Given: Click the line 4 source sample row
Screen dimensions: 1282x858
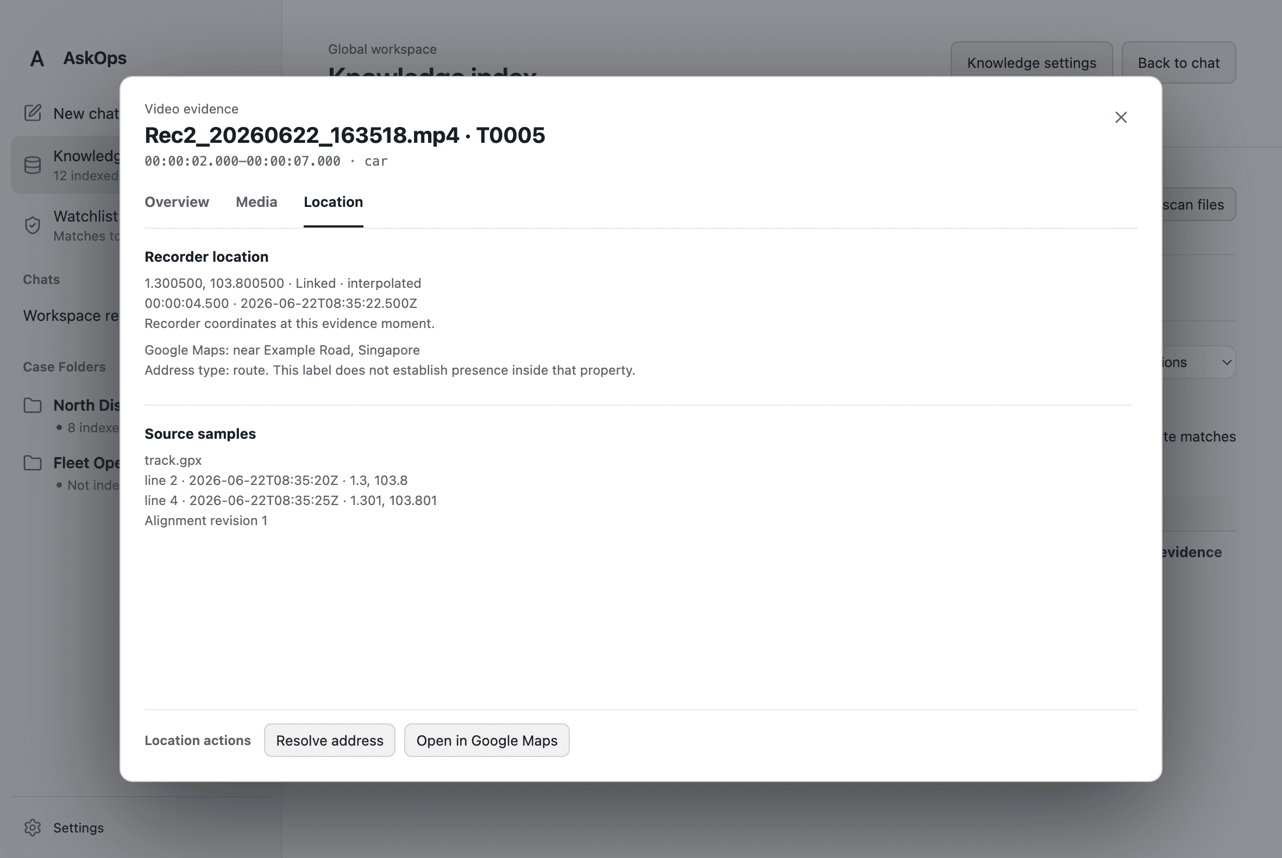Looking at the screenshot, I should 291,500.
